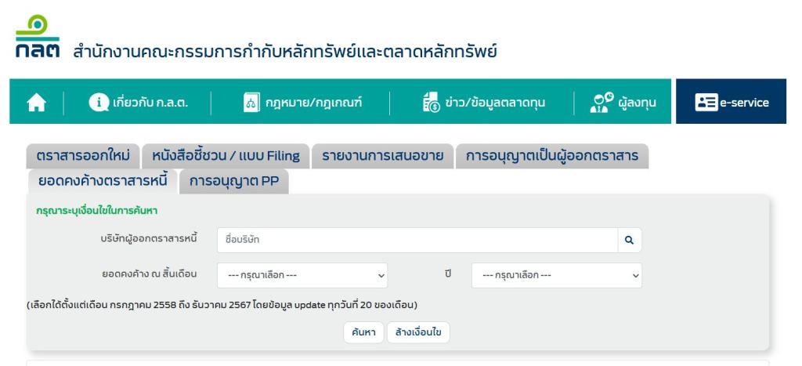
Task: Switch to the การอนุญาต PP tab
Action: pos(233,182)
